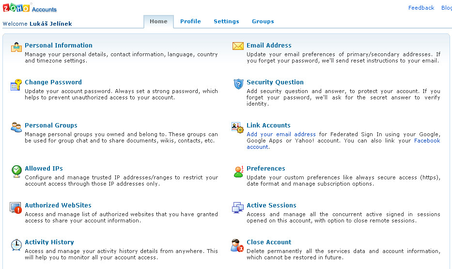Click the Personal Groups people icon
The width and height of the screenshot is (452, 269).
coord(16,127)
